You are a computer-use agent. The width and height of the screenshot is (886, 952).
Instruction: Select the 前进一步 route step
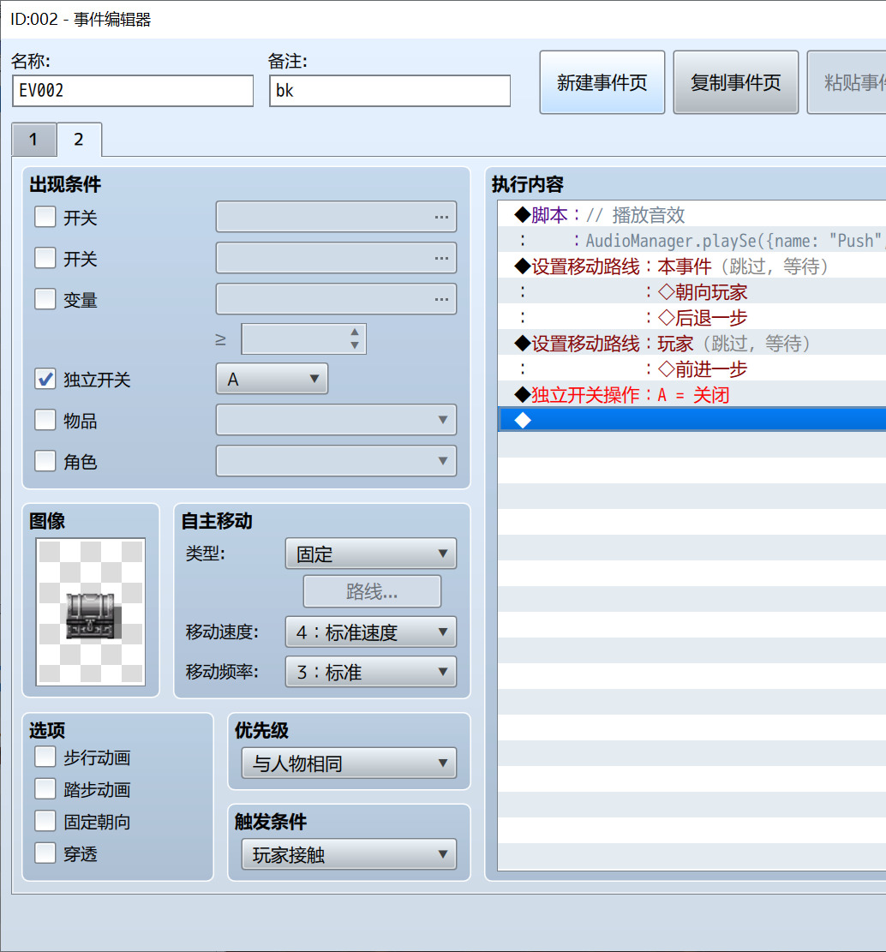click(691, 369)
